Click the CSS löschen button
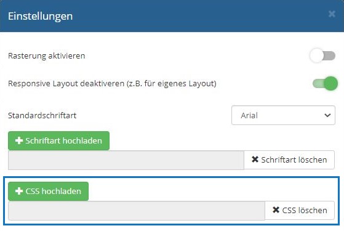This screenshot has height=231, width=344. click(x=300, y=210)
